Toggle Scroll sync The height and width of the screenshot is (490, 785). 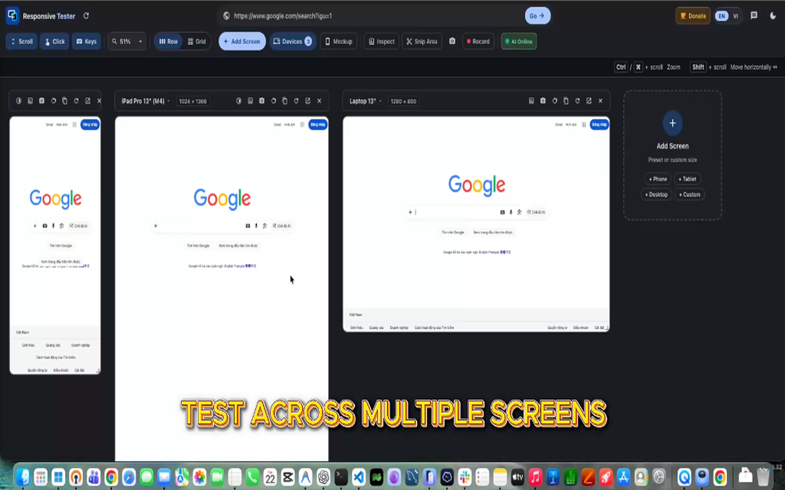(21, 42)
